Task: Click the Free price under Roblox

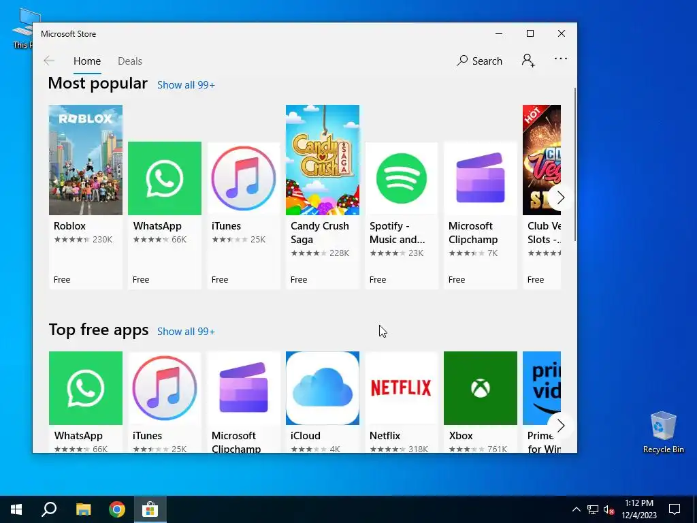Action: click(62, 280)
